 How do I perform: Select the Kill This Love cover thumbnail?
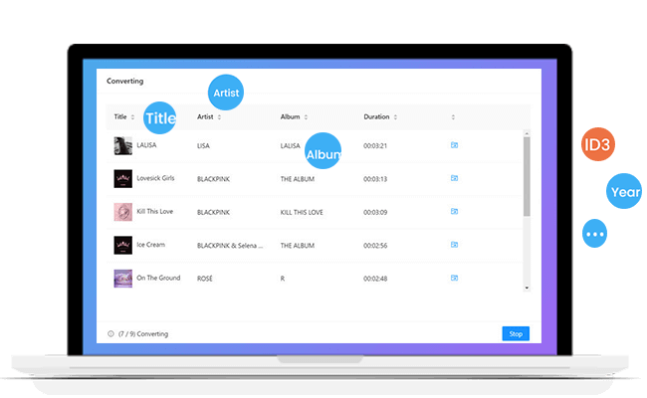123,212
